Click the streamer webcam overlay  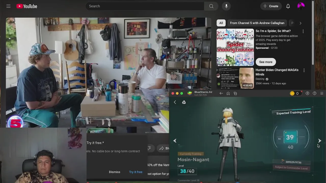tap(43, 155)
